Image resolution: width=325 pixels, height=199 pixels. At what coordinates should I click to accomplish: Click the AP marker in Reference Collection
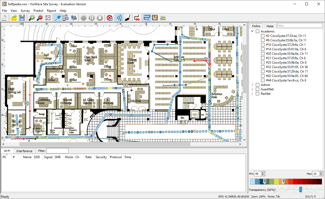205,60
